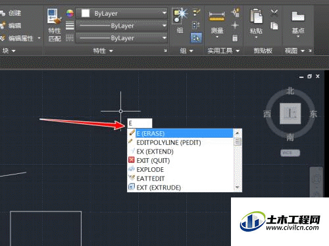Click the 组 group tool icon
The width and height of the screenshot is (329, 246).
(x=180, y=16)
